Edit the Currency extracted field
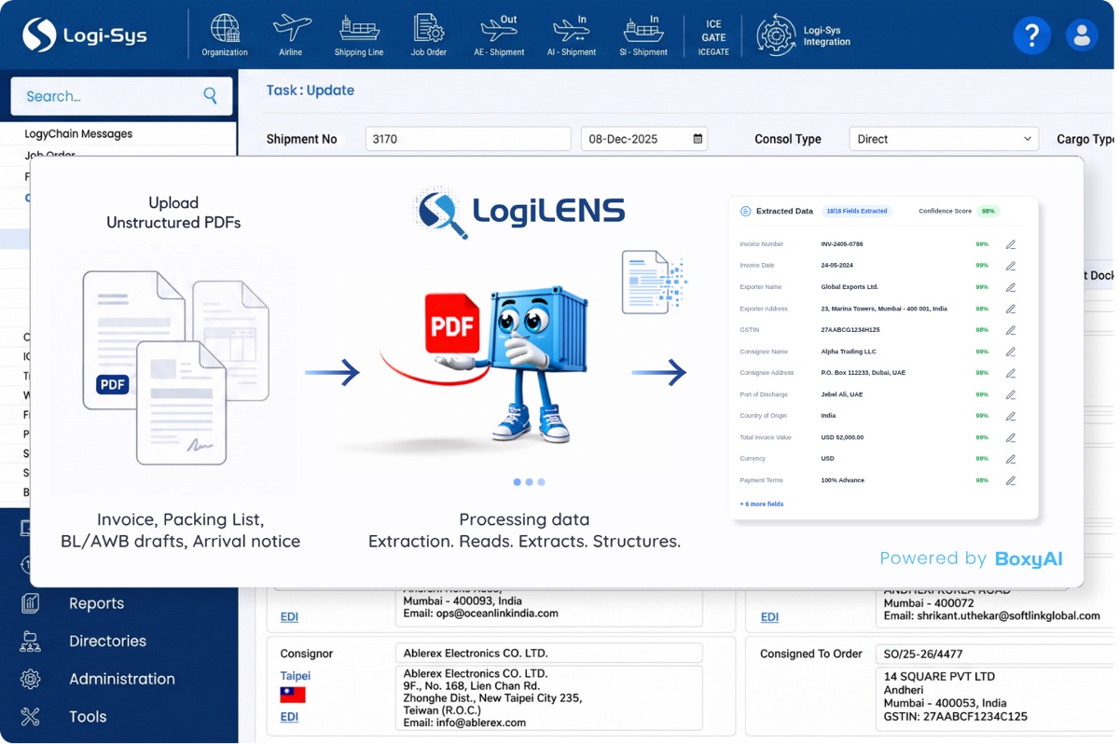 click(1010, 459)
